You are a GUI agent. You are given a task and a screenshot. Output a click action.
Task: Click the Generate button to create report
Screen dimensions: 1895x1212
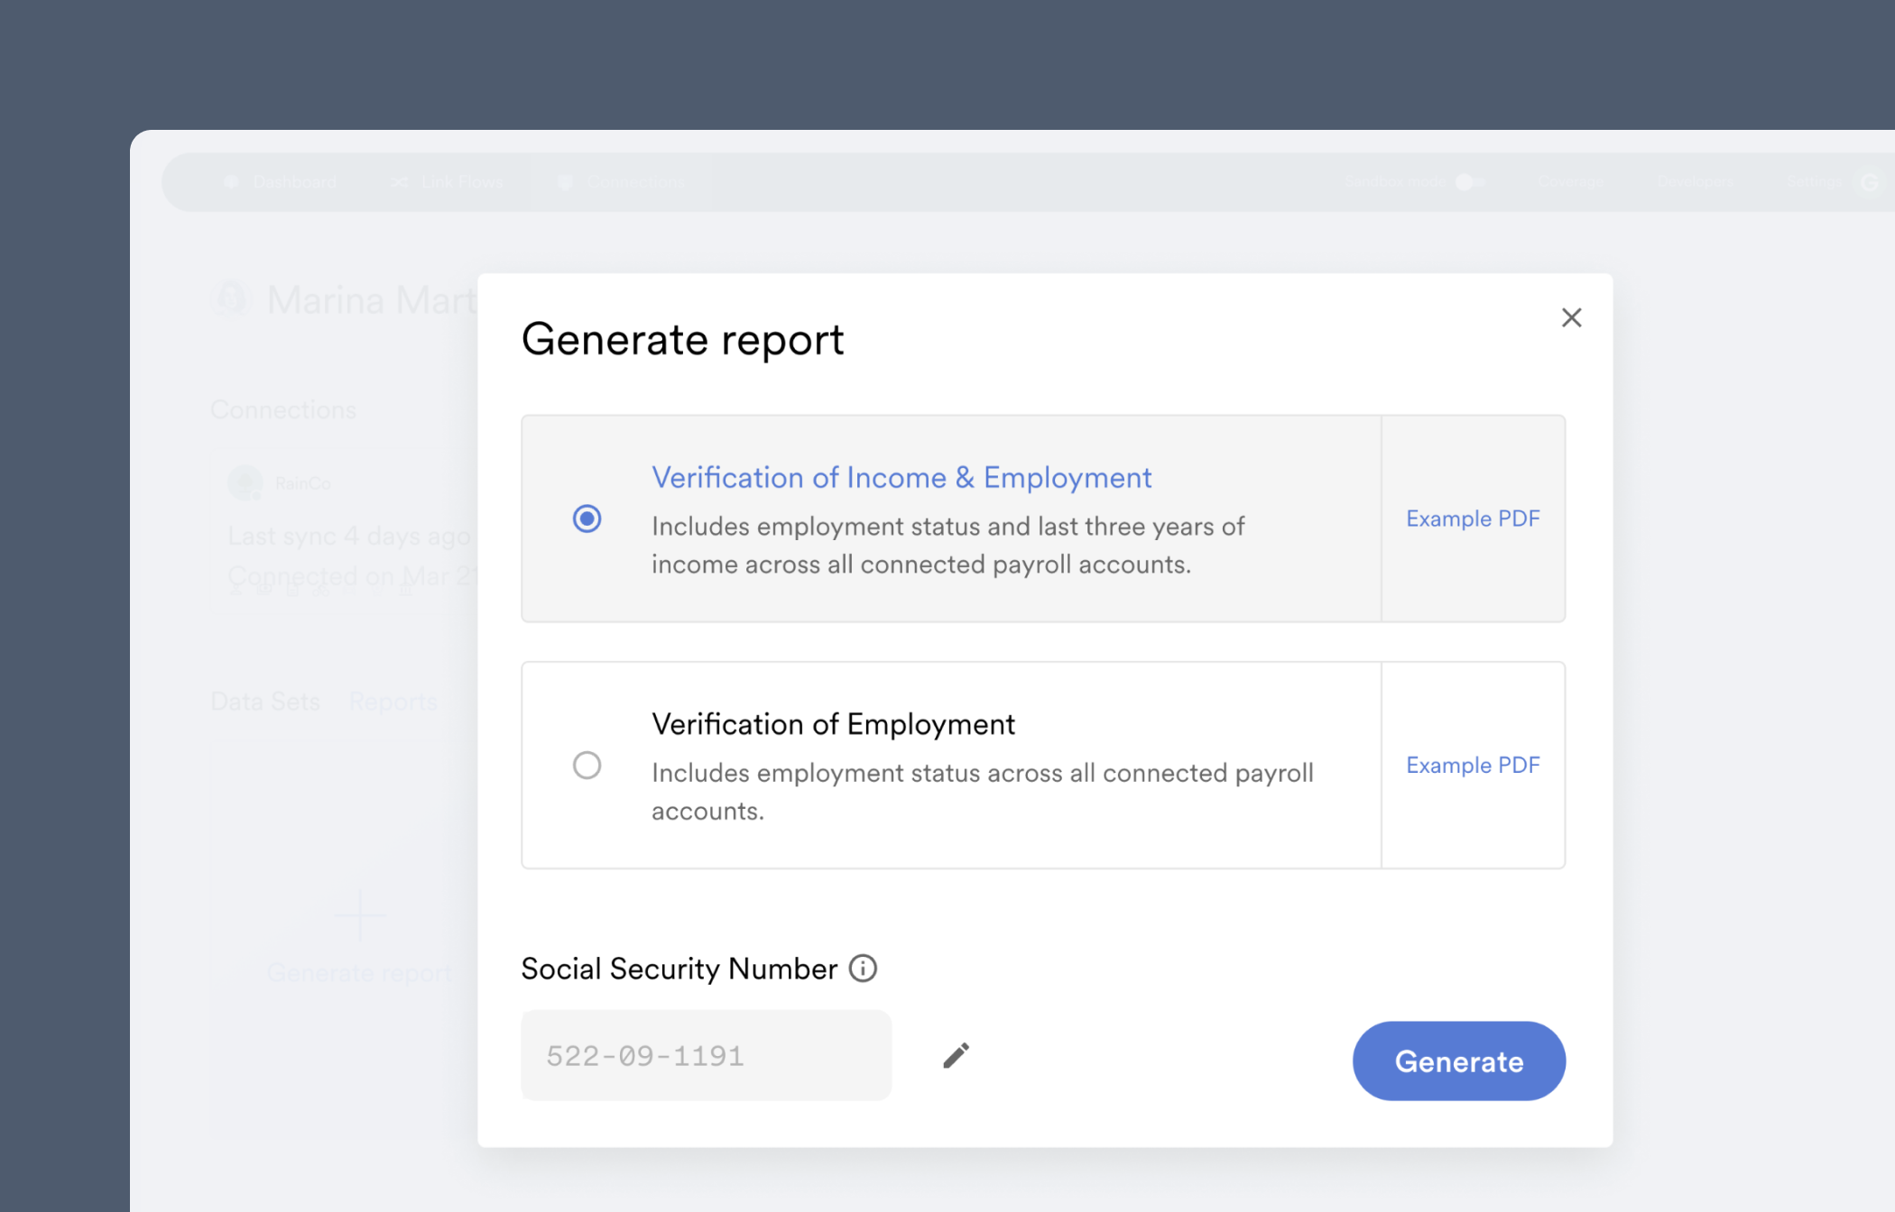[1458, 1060]
